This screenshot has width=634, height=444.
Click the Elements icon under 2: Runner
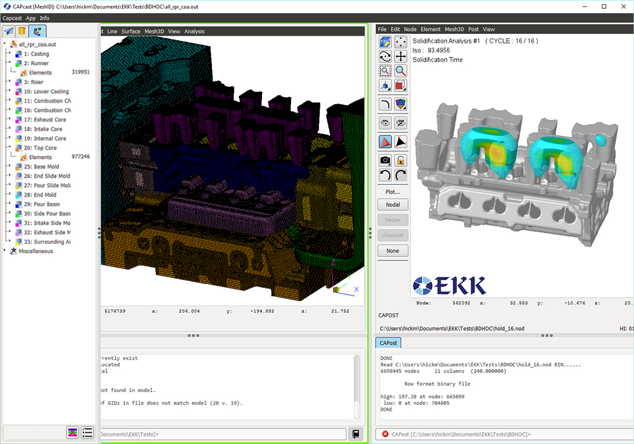click(24, 73)
